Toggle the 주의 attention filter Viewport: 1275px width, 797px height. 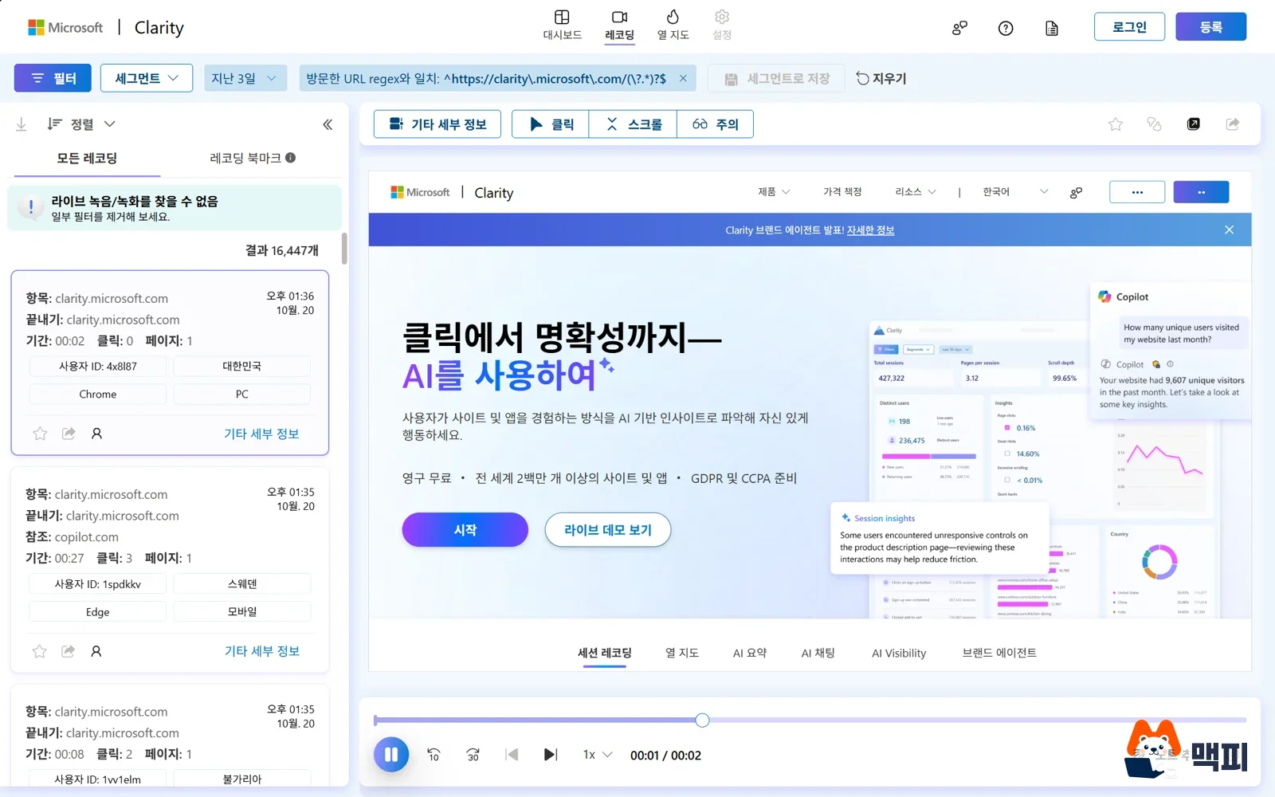point(715,124)
